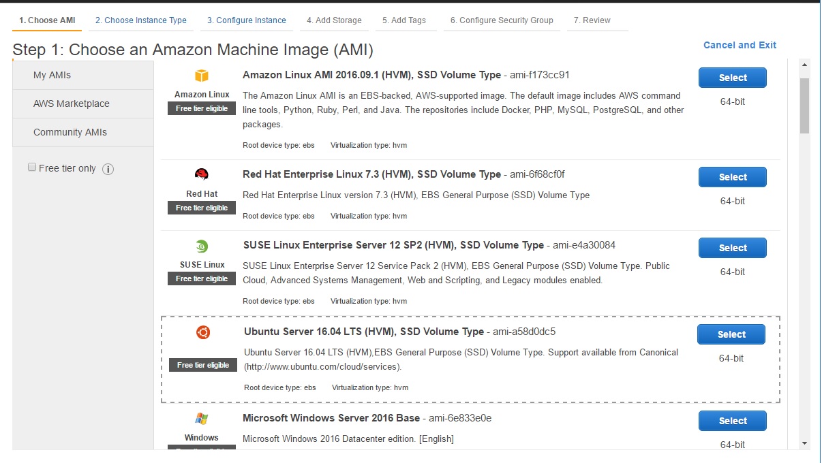The width and height of the screenshot is (822, 463).
Task: Click the 1. Choose AMI tab
Action: point(47,20)
